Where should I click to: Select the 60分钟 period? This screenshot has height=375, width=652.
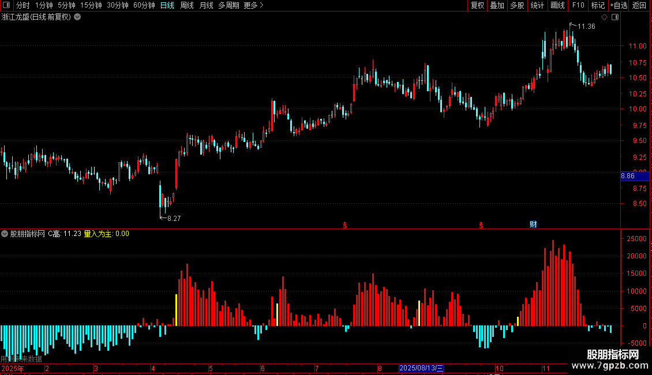pos(144,5)
